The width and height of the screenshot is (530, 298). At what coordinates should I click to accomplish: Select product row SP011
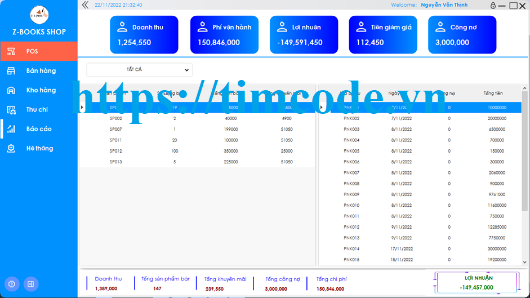tap(197, 140)
